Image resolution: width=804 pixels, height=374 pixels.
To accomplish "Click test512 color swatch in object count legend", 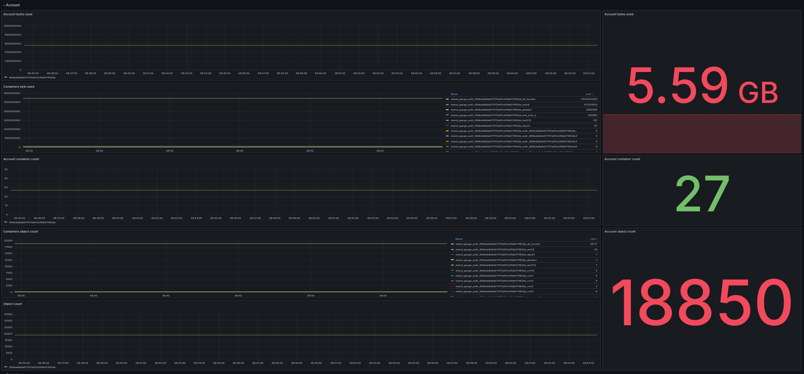I will pyautogui.click(x=452, y=265).
